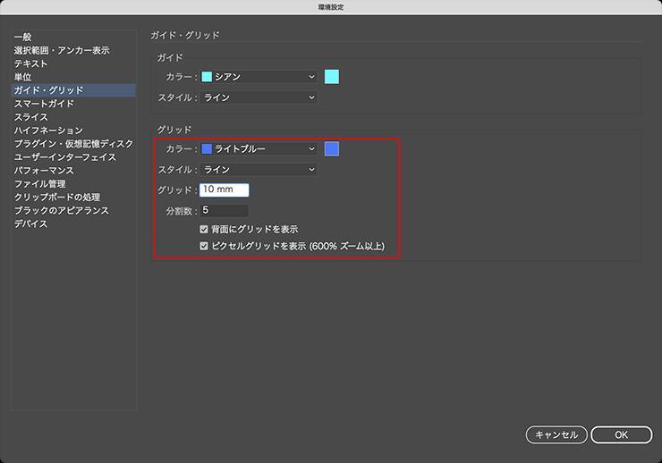Viewport: 662px width, 463px height.
Task: Toggle 背面にグリッドを表示 checkbox
Action: click(x=205, y=230)
